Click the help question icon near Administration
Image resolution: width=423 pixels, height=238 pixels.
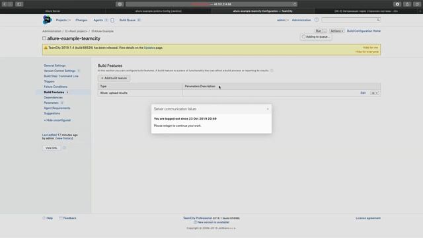[317, 20]
